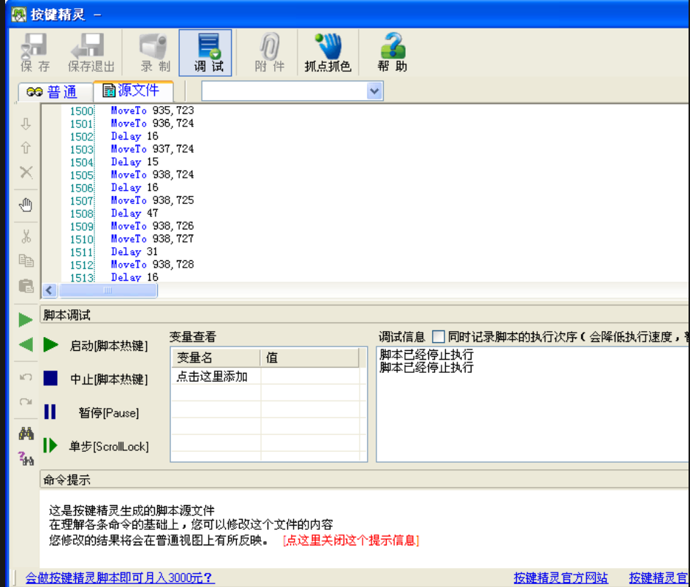Click the hand icon in sidebar
Image resolution: width=690 pixels, height=587 pixels.
(26, 205)
